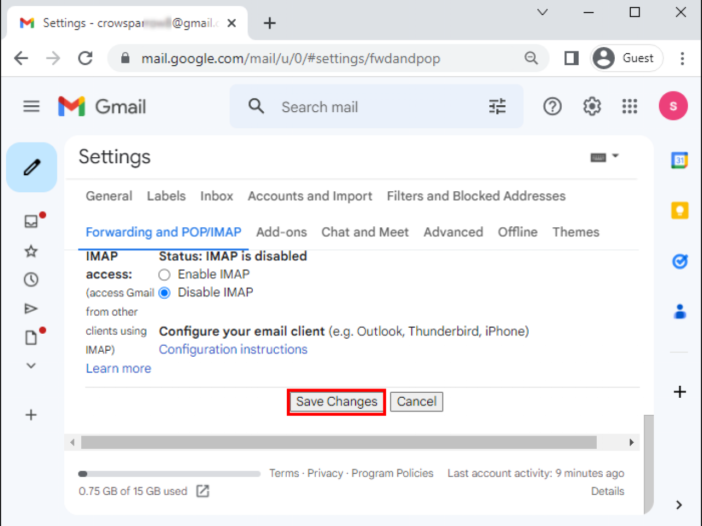Viewport: 702px width, 526px height.
Task: Close the Gmail Settings browser tab
Action: pos(231,23)
